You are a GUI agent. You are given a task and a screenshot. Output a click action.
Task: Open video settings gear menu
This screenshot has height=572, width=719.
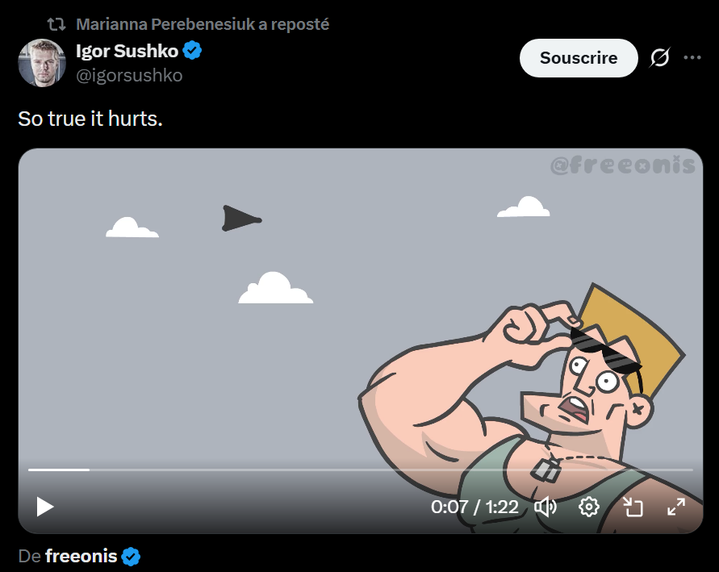589,507
